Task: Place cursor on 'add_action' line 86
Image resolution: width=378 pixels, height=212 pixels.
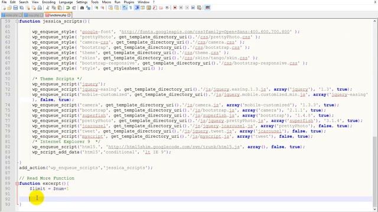Action: [86, 168]
